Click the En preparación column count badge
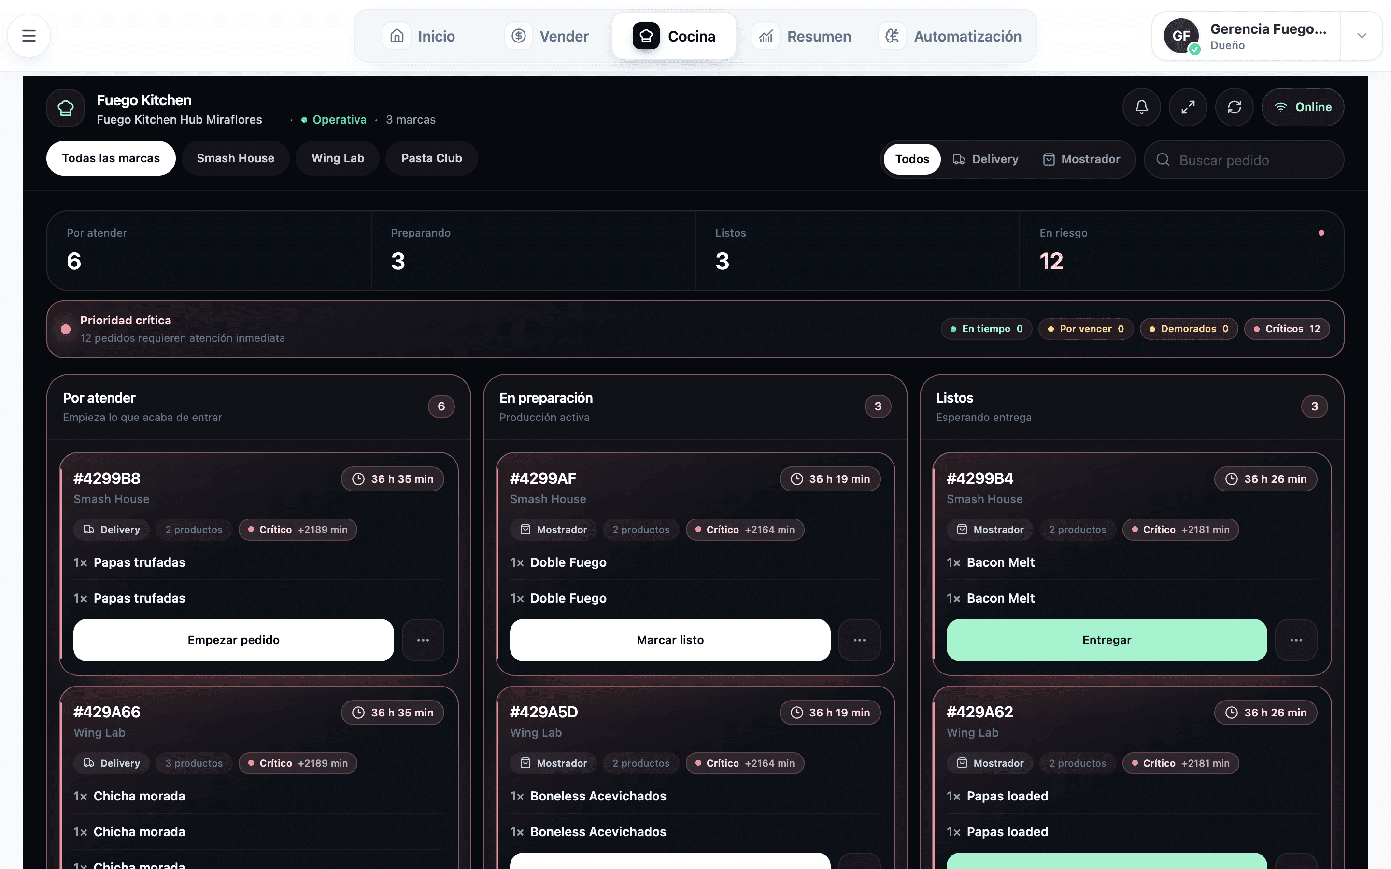 coord(878,406)
